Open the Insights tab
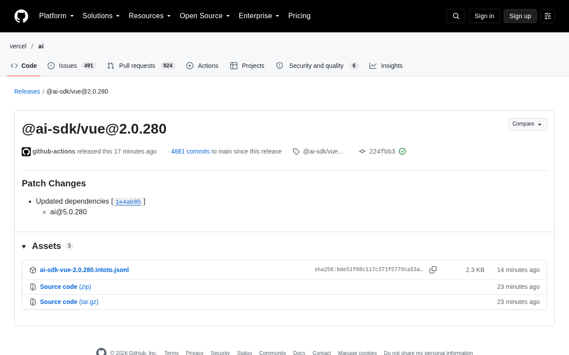The height and width of the screenshot is (355, 569). 386,66
